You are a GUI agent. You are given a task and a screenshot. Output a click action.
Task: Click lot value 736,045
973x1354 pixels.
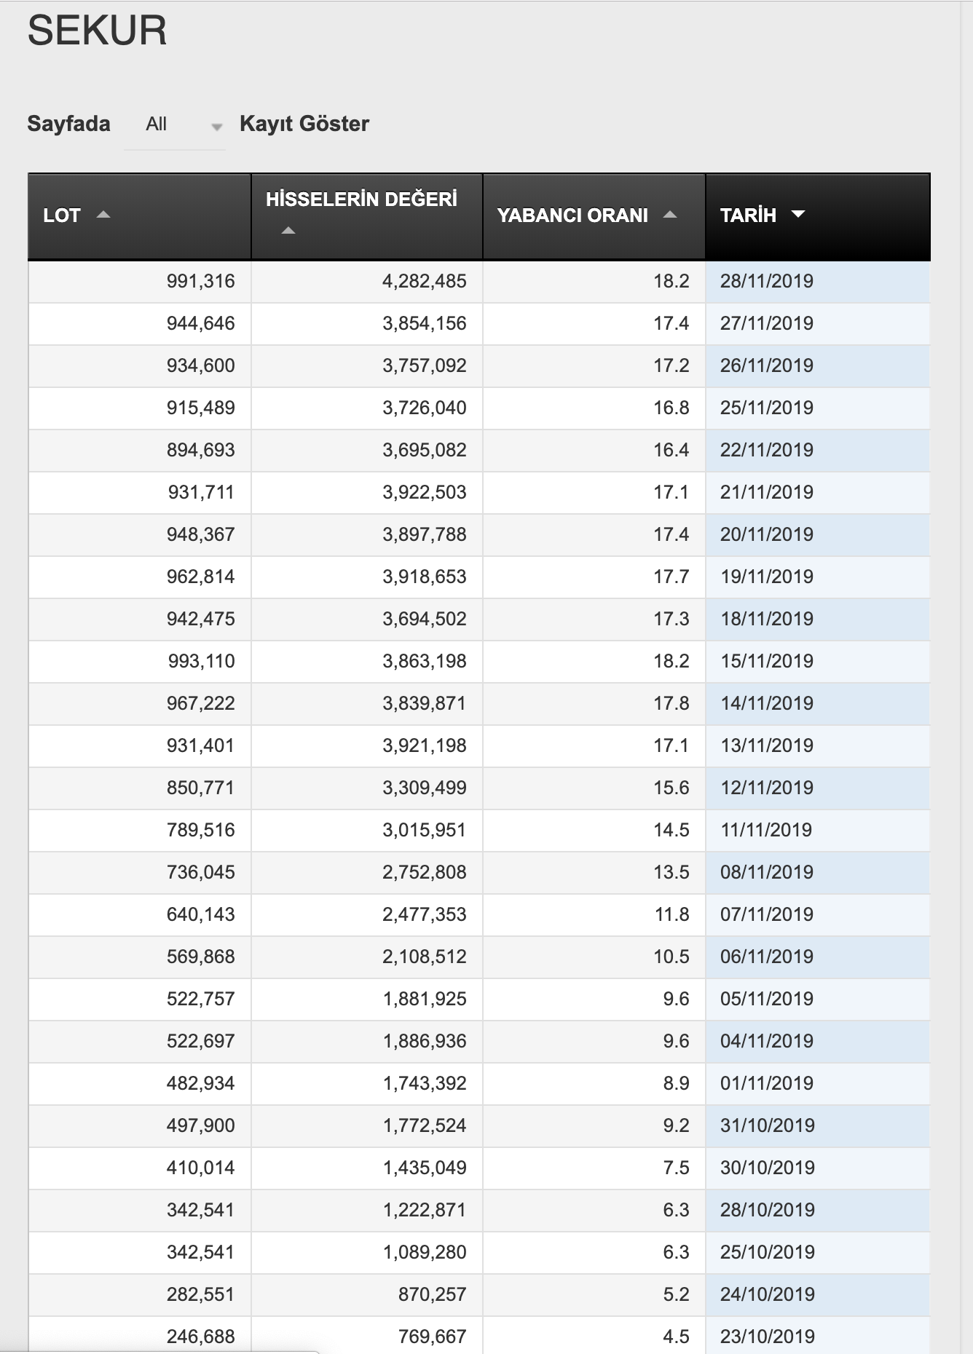click(201, 873)
